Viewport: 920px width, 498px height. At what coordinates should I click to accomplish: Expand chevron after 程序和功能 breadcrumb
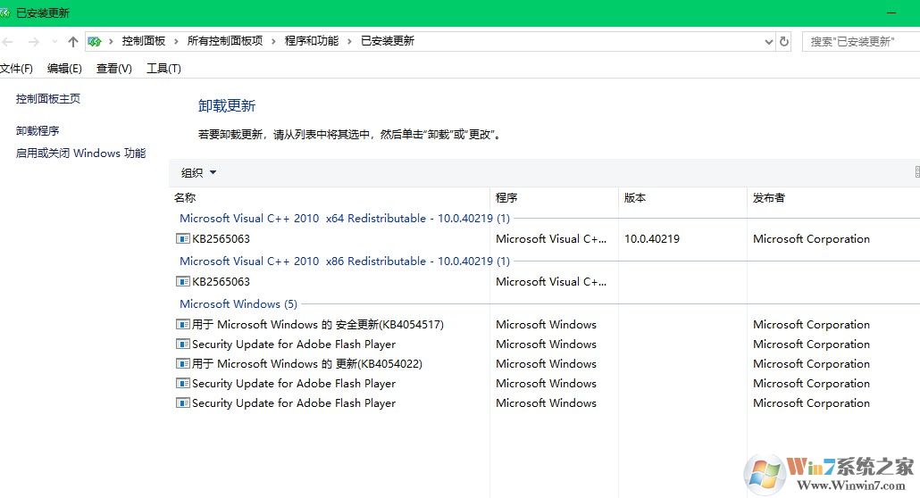tap(349, 41)
